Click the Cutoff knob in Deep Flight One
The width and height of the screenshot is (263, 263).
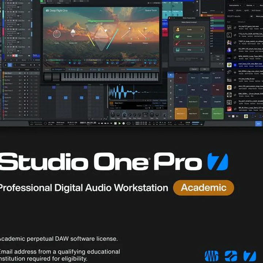[x=57, y=34]
